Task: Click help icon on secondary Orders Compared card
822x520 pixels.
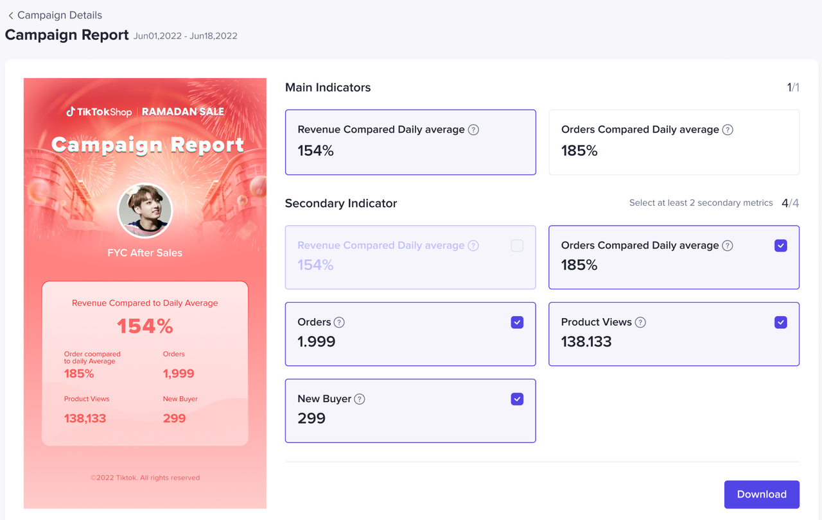Action: [x=728, y=246]
